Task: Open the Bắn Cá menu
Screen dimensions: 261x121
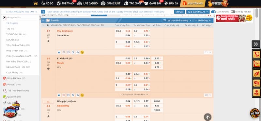Action: pyautogui.click(x=171, y=3)
